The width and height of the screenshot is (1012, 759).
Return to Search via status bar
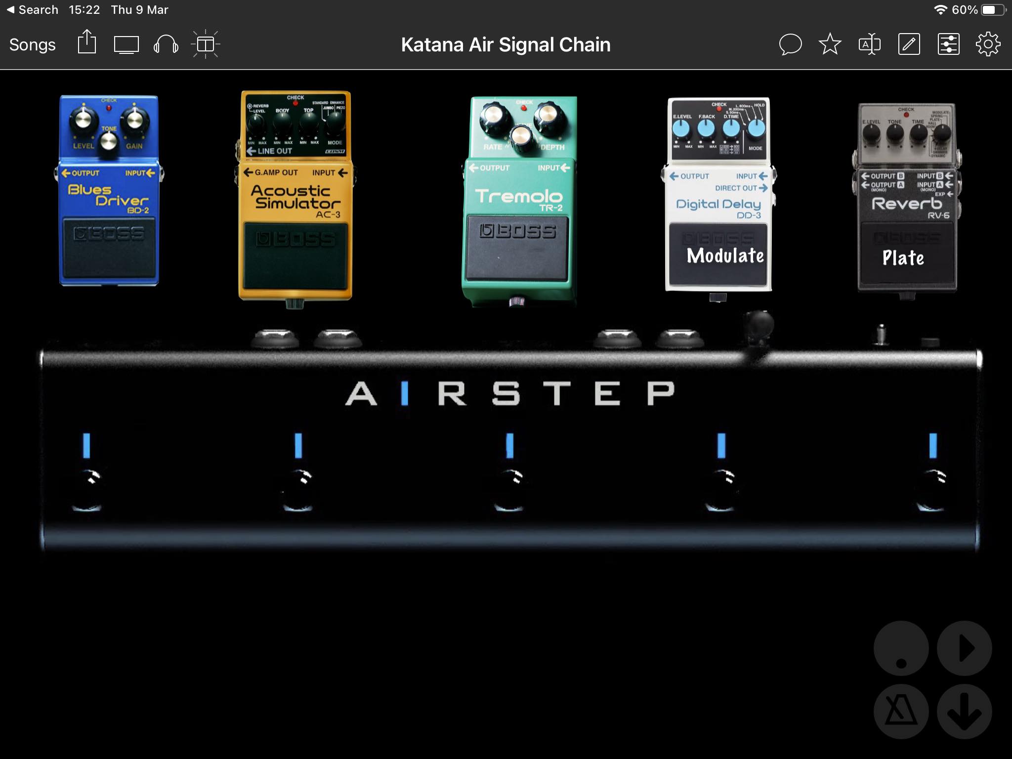click(x=32, y=10)
